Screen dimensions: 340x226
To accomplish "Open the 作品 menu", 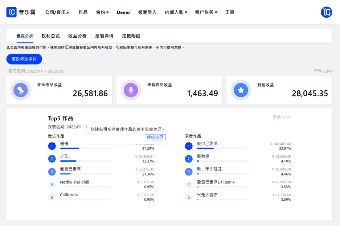I will click(x=83, y=12).
